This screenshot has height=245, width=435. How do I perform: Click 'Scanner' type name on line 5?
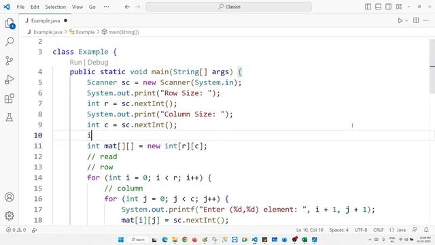click(102, 82)
